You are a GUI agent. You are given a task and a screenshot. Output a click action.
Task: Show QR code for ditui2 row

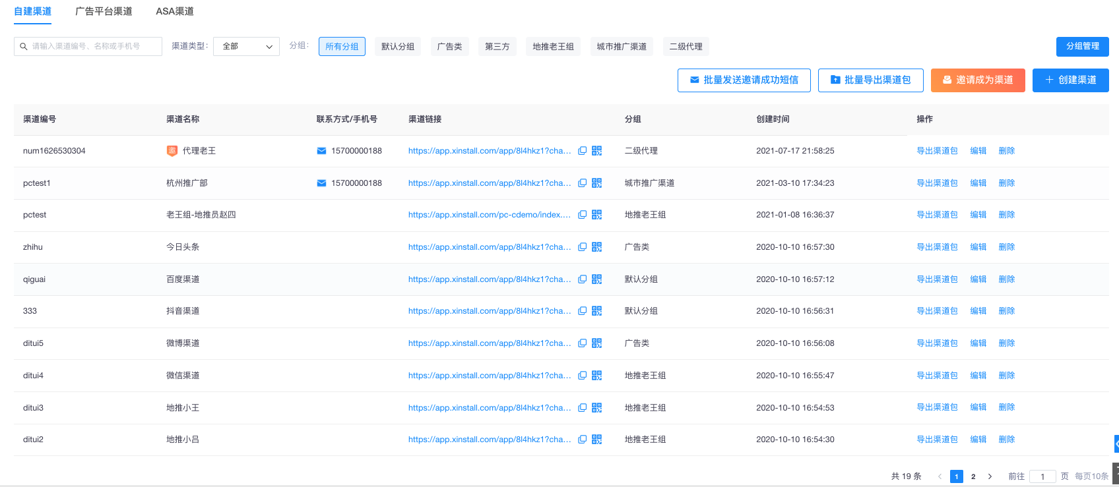tap(597, 440)
